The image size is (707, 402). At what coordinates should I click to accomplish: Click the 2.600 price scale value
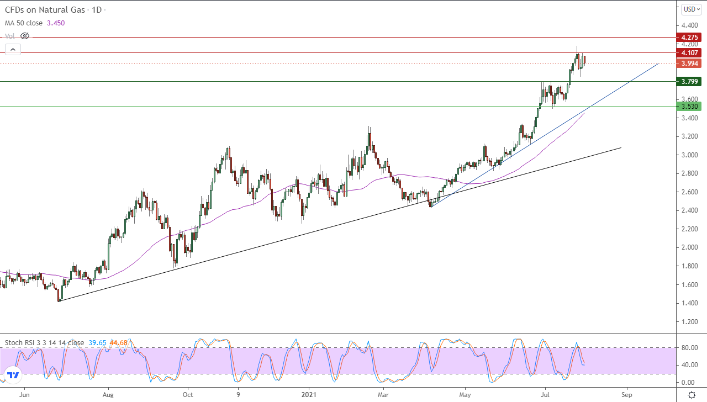click(x=690, y=192)
